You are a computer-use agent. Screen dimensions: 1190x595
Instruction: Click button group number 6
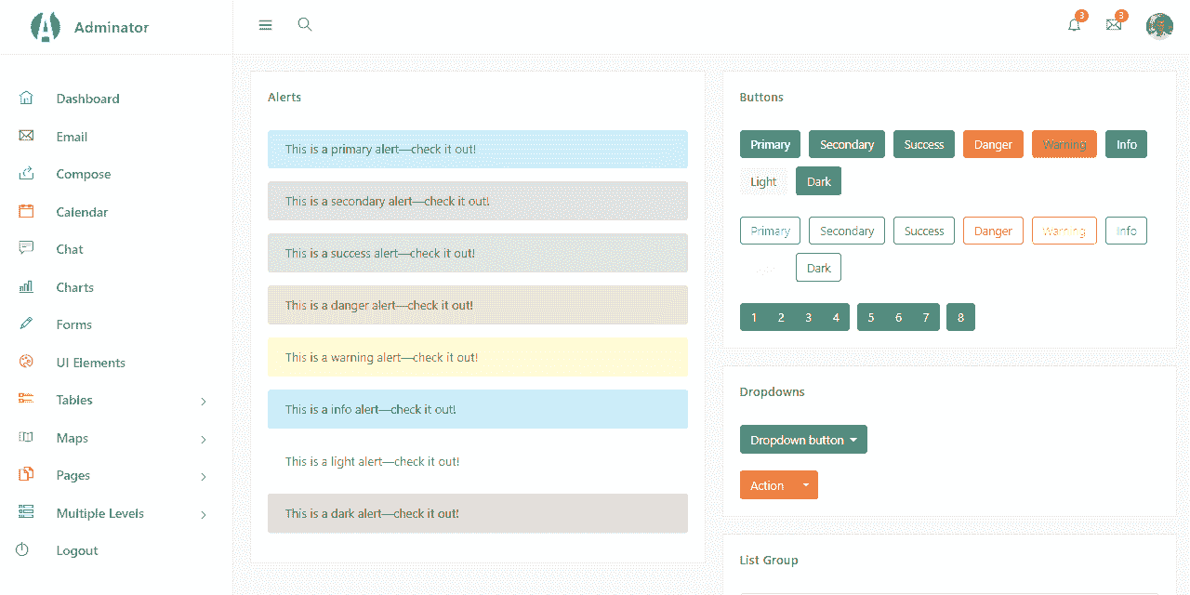(x=898, y=317)
